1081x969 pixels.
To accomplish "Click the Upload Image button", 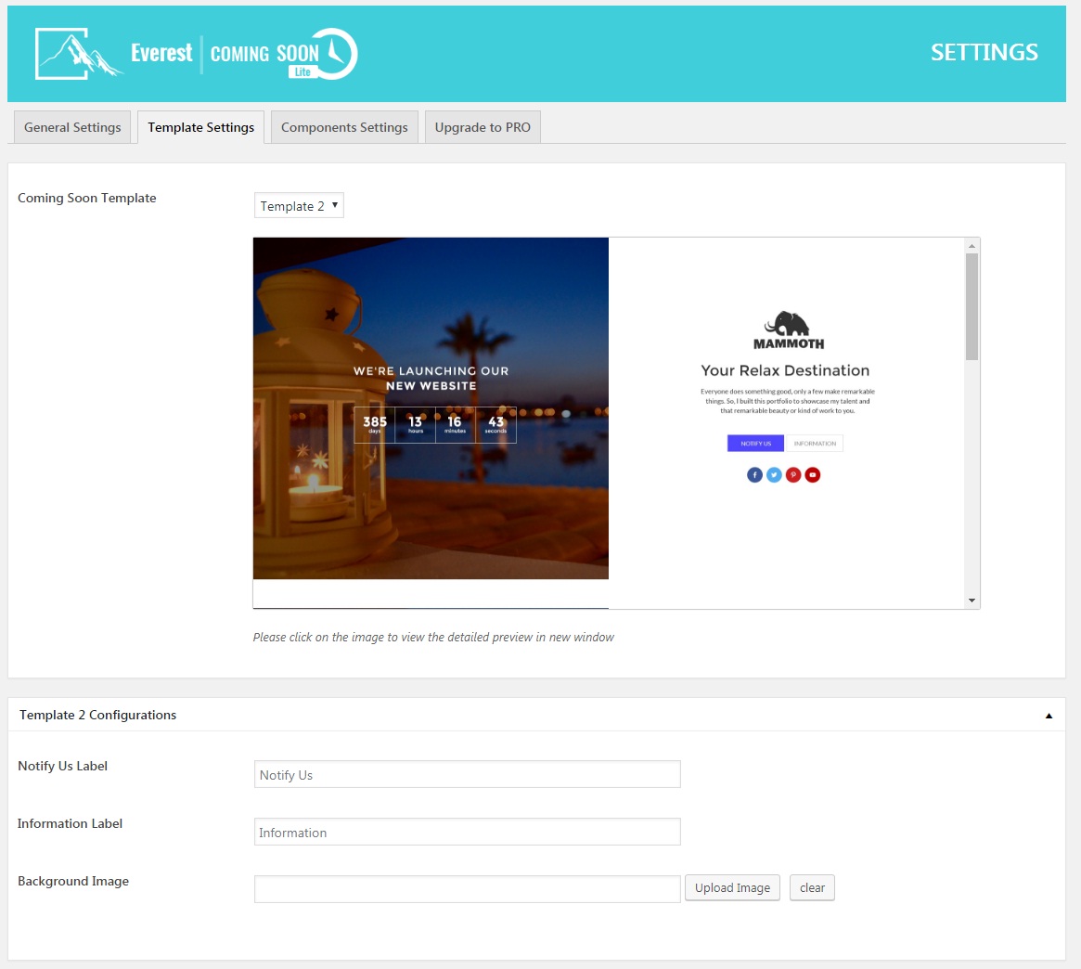I will pos(732,887).
